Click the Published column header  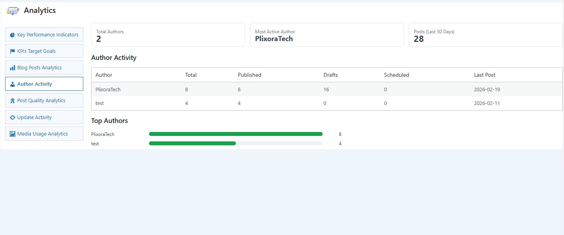click(250, 75)
